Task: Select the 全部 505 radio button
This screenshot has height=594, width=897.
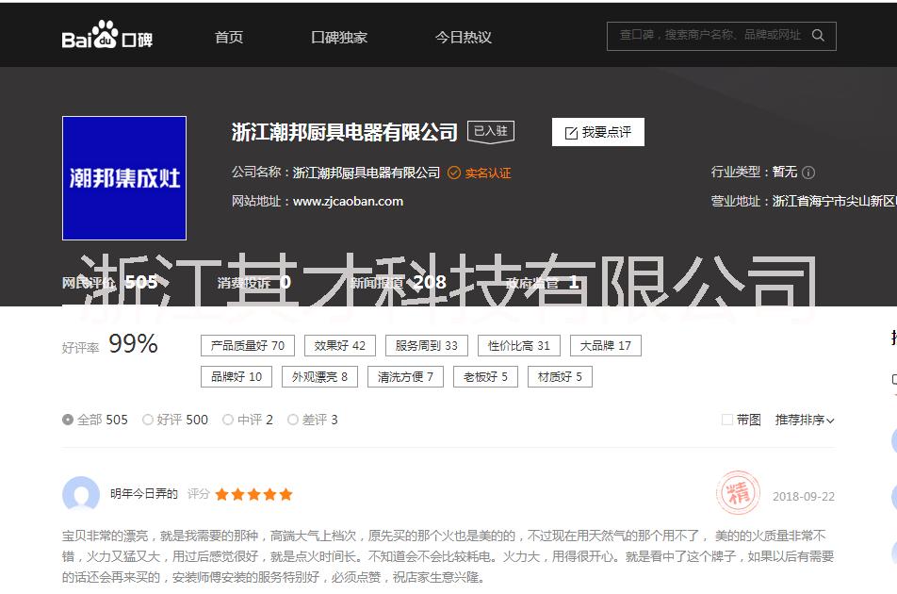Action: pos(68,420)
